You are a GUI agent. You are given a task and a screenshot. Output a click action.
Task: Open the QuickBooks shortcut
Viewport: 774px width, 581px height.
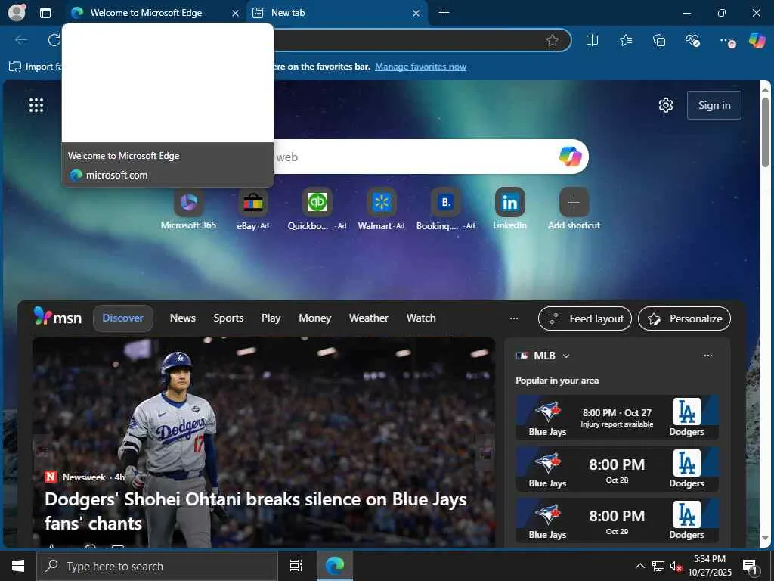pyautogui.click(x=317, y=209)
